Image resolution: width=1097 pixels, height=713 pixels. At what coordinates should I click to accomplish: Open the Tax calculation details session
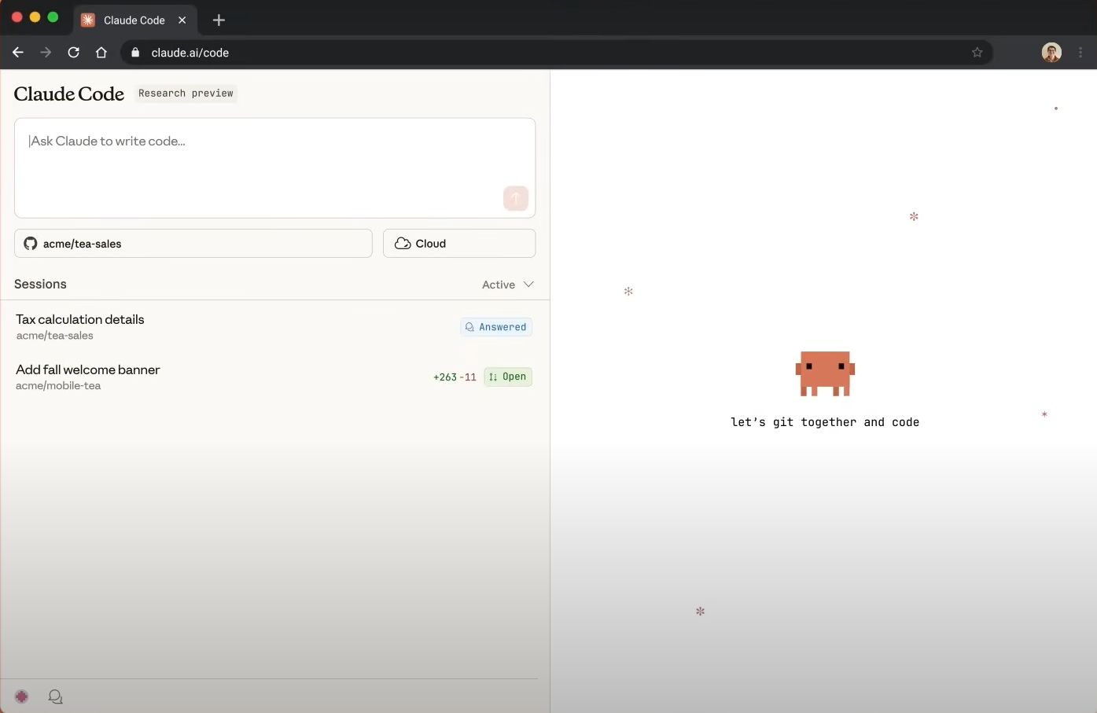[80, 320]
